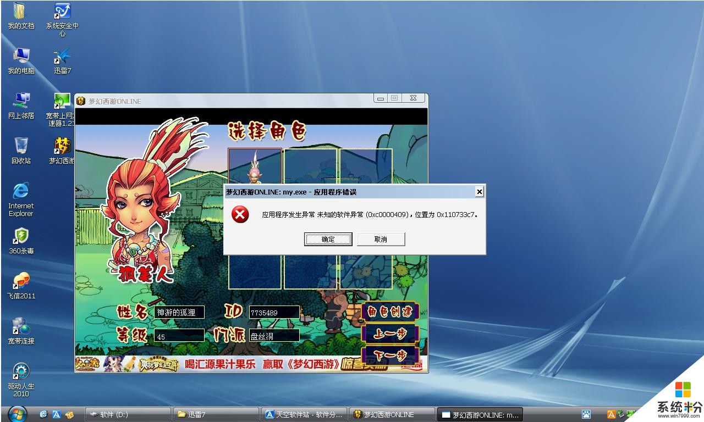Click the 门派 field showing 盘丝洞
This screenshot has width=704, height=422.
274,335
